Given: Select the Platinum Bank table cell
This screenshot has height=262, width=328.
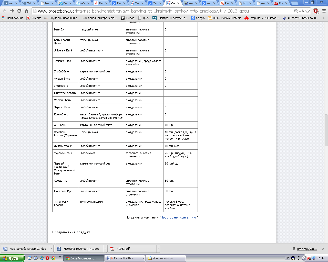Looking at the screenshot, I should pyautogui.click(x=66, y=63).
